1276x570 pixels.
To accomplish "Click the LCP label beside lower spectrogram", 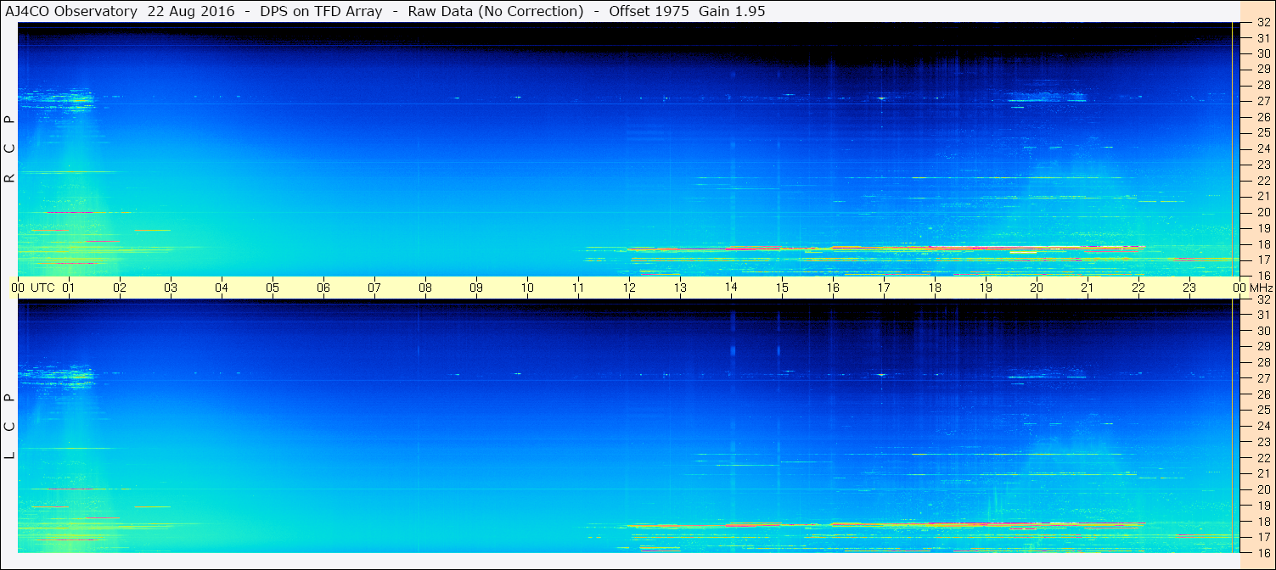I will pyautogui.click(x=9, y=426).
